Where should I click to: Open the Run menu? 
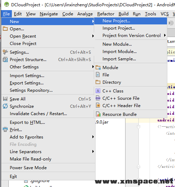point(137,14)
